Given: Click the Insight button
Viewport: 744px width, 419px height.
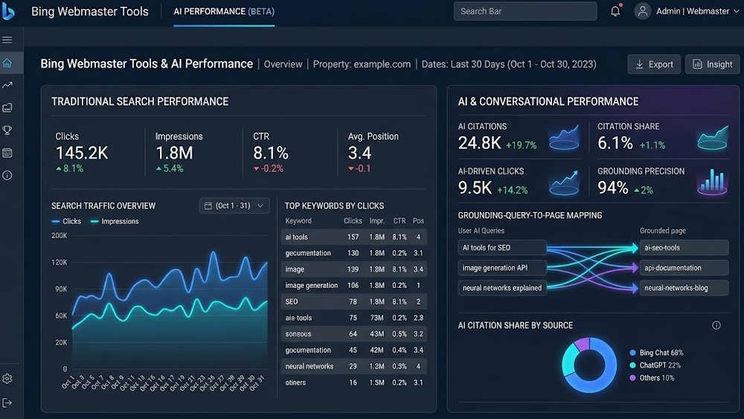Looking at the screenshot, I should click(712, 64).
